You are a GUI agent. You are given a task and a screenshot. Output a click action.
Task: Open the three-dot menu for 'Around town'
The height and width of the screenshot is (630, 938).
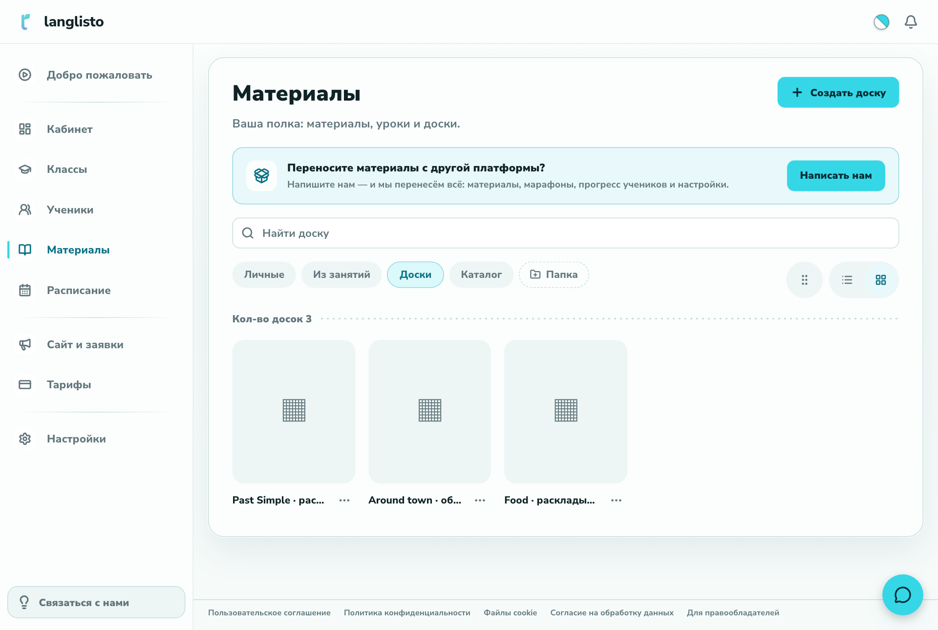coord(480,500)
